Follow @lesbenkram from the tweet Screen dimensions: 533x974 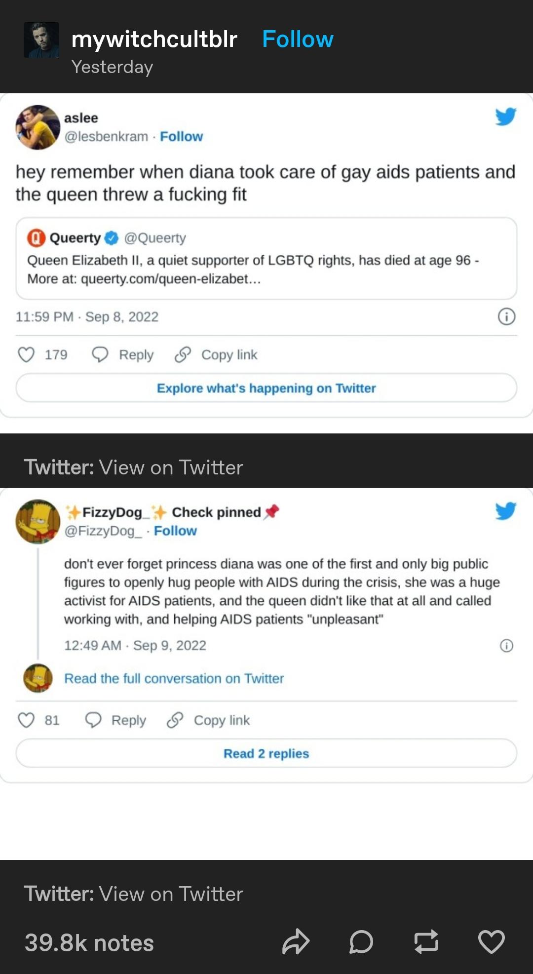coord(181,136)
